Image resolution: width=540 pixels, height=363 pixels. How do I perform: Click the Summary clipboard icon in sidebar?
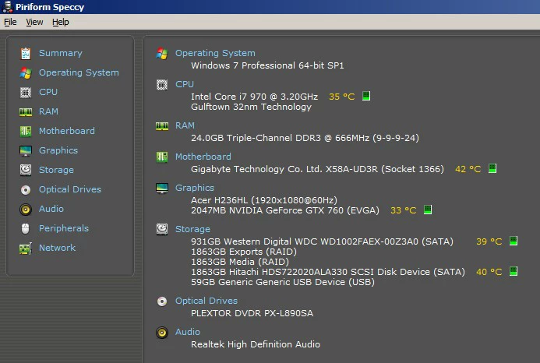tap(26, 54)
